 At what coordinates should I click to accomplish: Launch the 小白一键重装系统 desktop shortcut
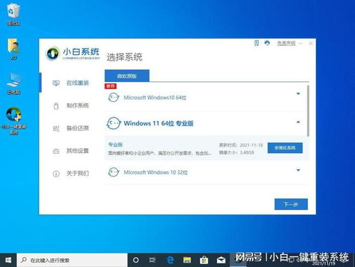[14, 120]
